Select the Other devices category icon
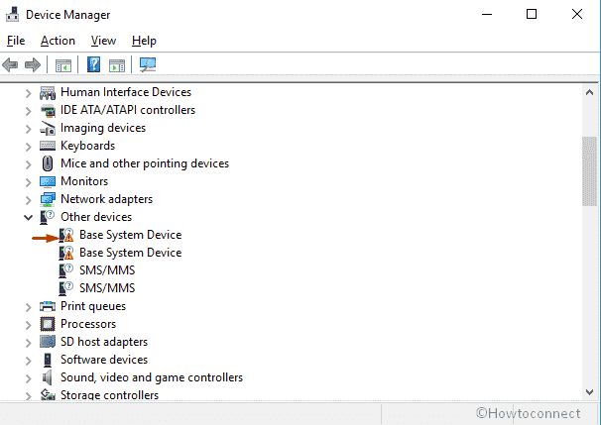Image resolution: width=601 pixels, height=425 pixels. 48,217
